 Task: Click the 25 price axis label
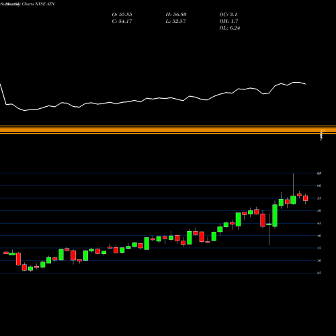[319, 273]
